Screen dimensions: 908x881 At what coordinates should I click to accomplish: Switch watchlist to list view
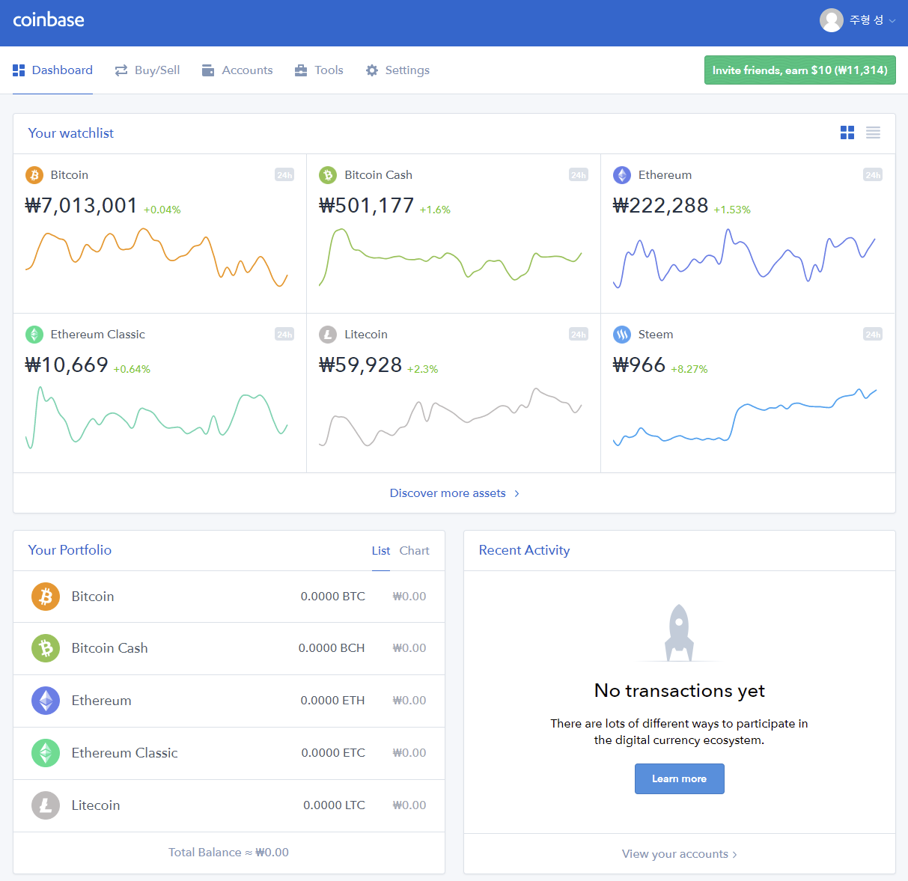pyautogui.click(x=873, y=132)
